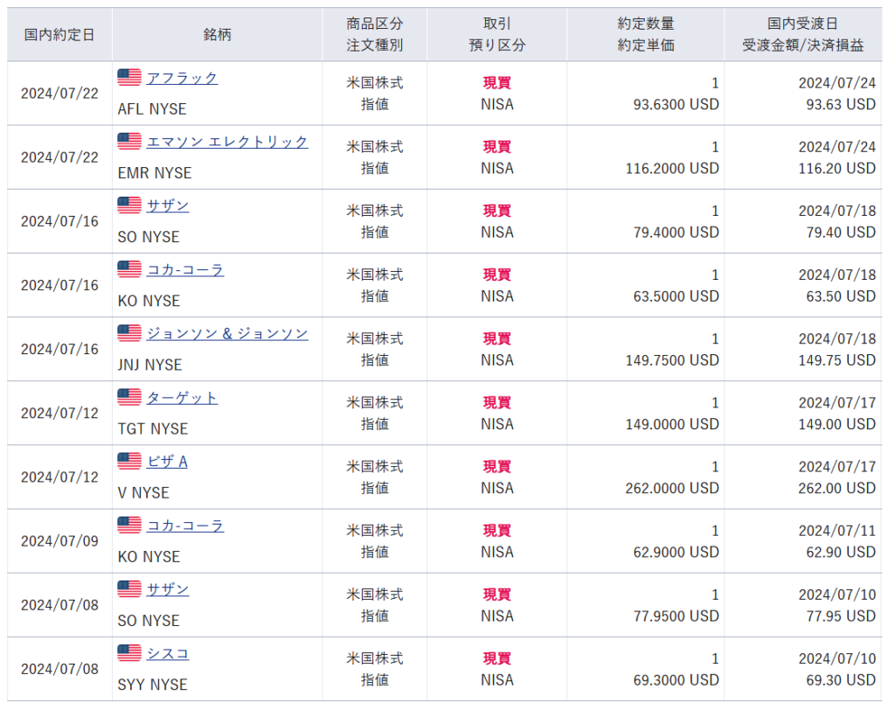
Task: Click the flag icon in the 2024/07/09 コカ-コーラ row
Action: coord(129,526)
